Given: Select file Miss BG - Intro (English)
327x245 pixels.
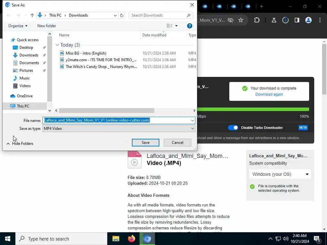Looking at the screenshot, I should (86, 53).
